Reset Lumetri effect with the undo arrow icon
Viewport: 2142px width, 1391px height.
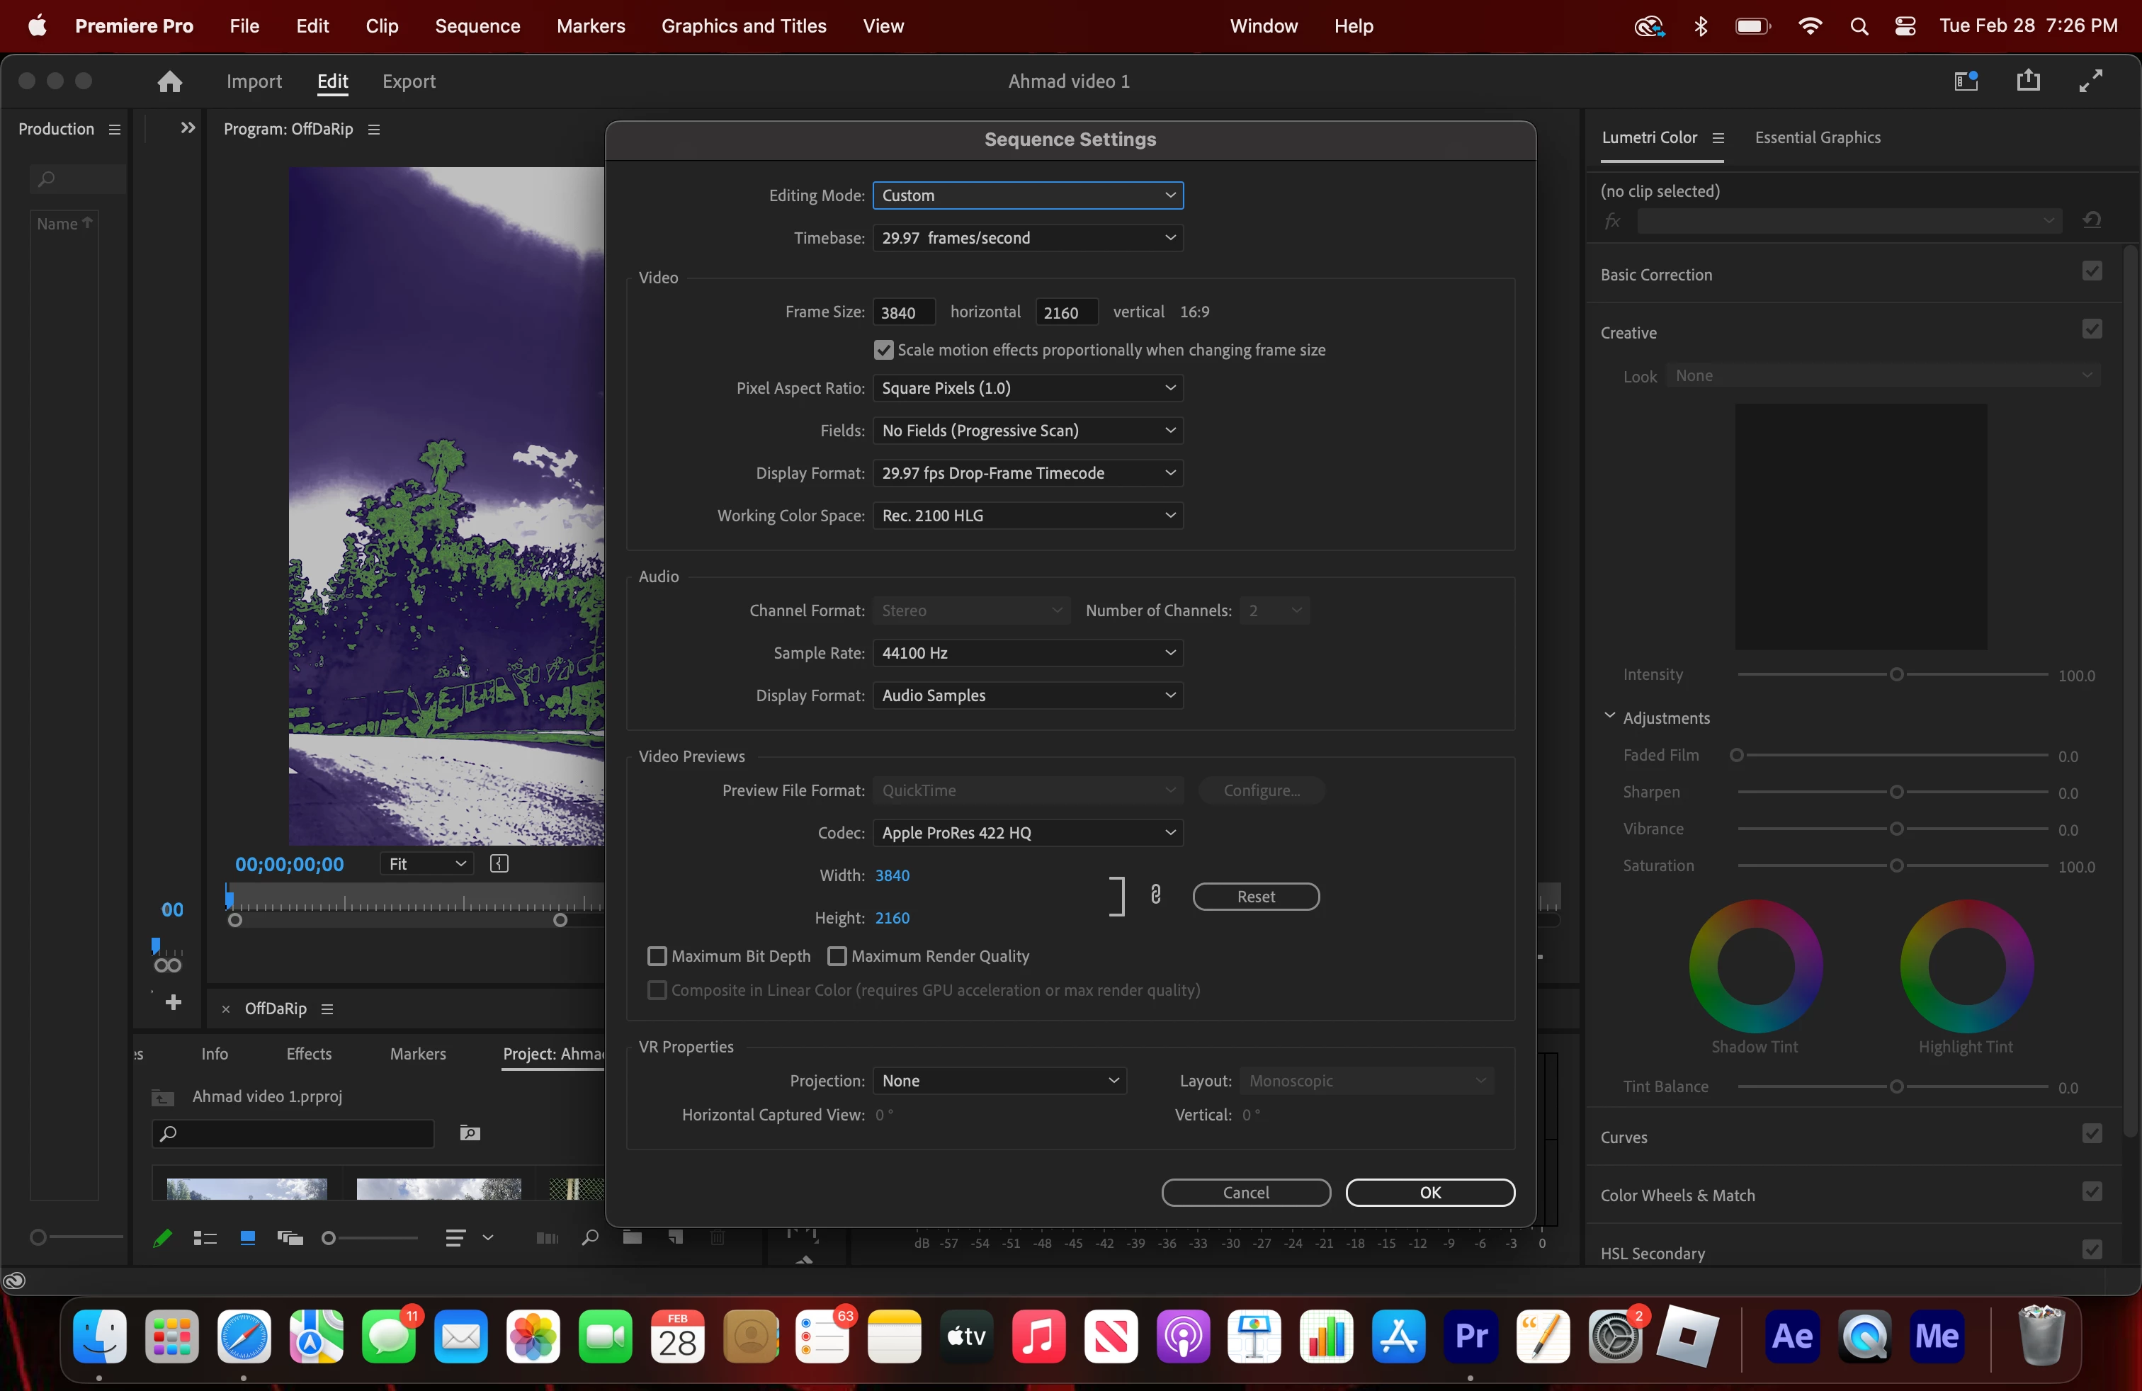click(x=2092, y=220)
